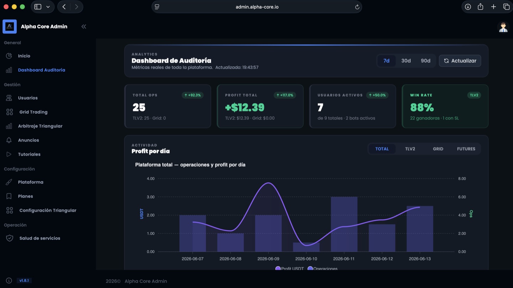Switch time range to 30d
Image resolution: width=513 pixels, height=288 pixels.
406,61
